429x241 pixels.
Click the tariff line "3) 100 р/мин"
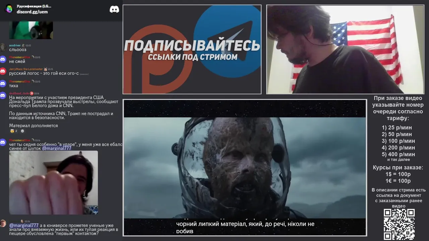coord(398,141)
